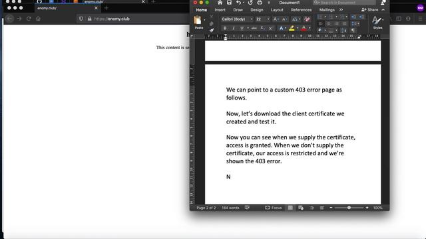Zoom in with the plus button
The height and width of the screenshot is (239, 426).
point(367,208)
